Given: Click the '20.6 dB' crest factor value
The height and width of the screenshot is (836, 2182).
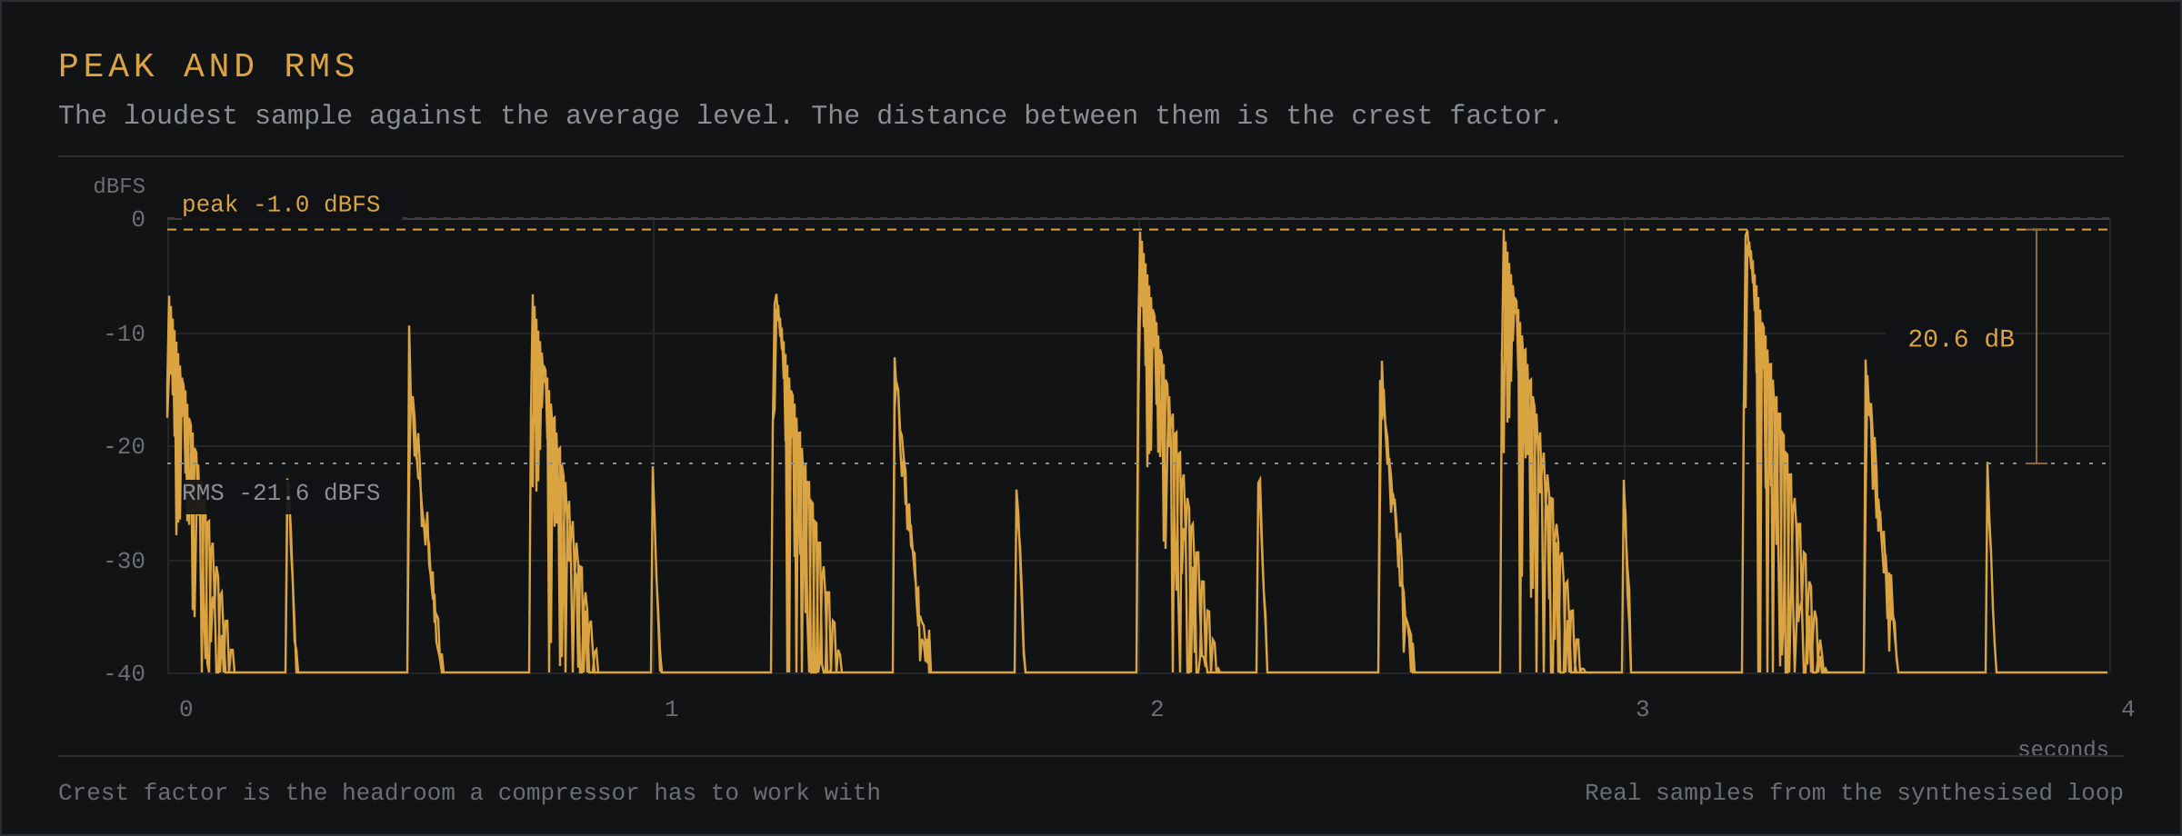Looking at the screenshot, I should 1961,339.
